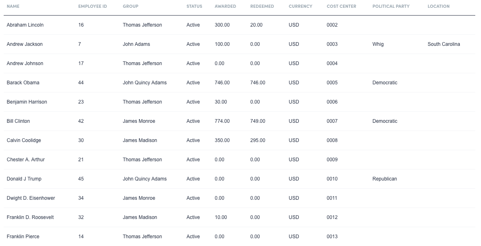Sort by the REDEEMED column header
Image resolution: width=481 pixels, height=246 pixels.
tap(261, 6)
